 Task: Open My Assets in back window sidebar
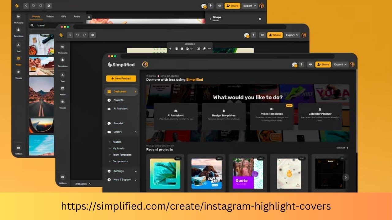pos(18,19)
